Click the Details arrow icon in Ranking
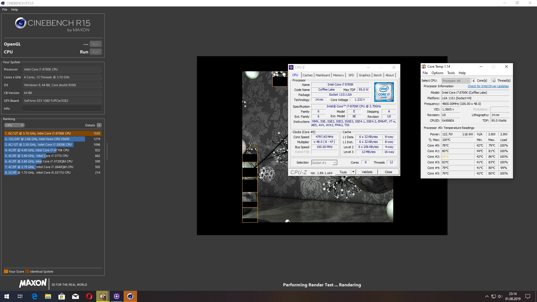 coord(99,125)
